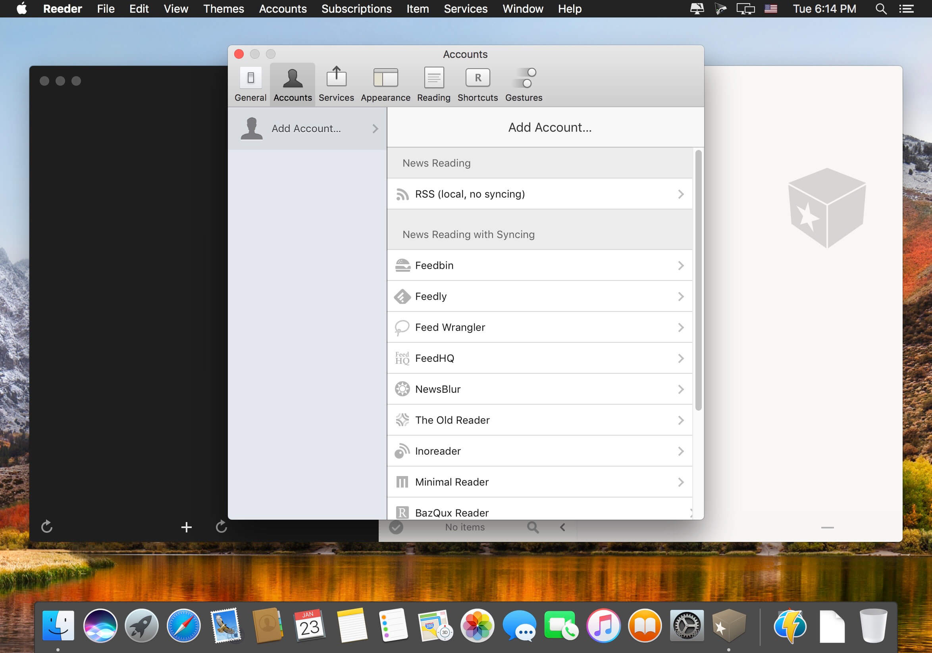
Task: Click the search magnifier in Reeder window
Action: tap(533, 527)
